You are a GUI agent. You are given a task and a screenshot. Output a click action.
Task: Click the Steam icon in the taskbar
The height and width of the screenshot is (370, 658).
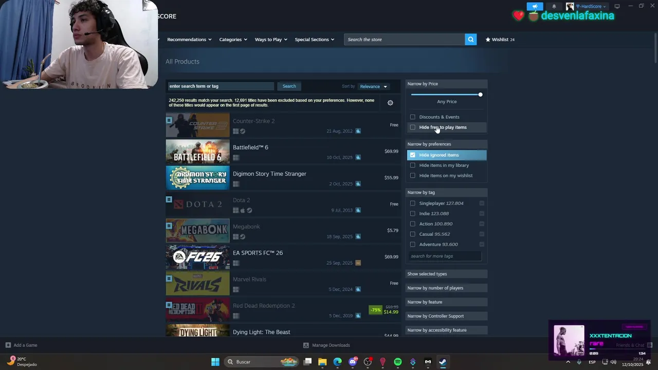point(443,362)
